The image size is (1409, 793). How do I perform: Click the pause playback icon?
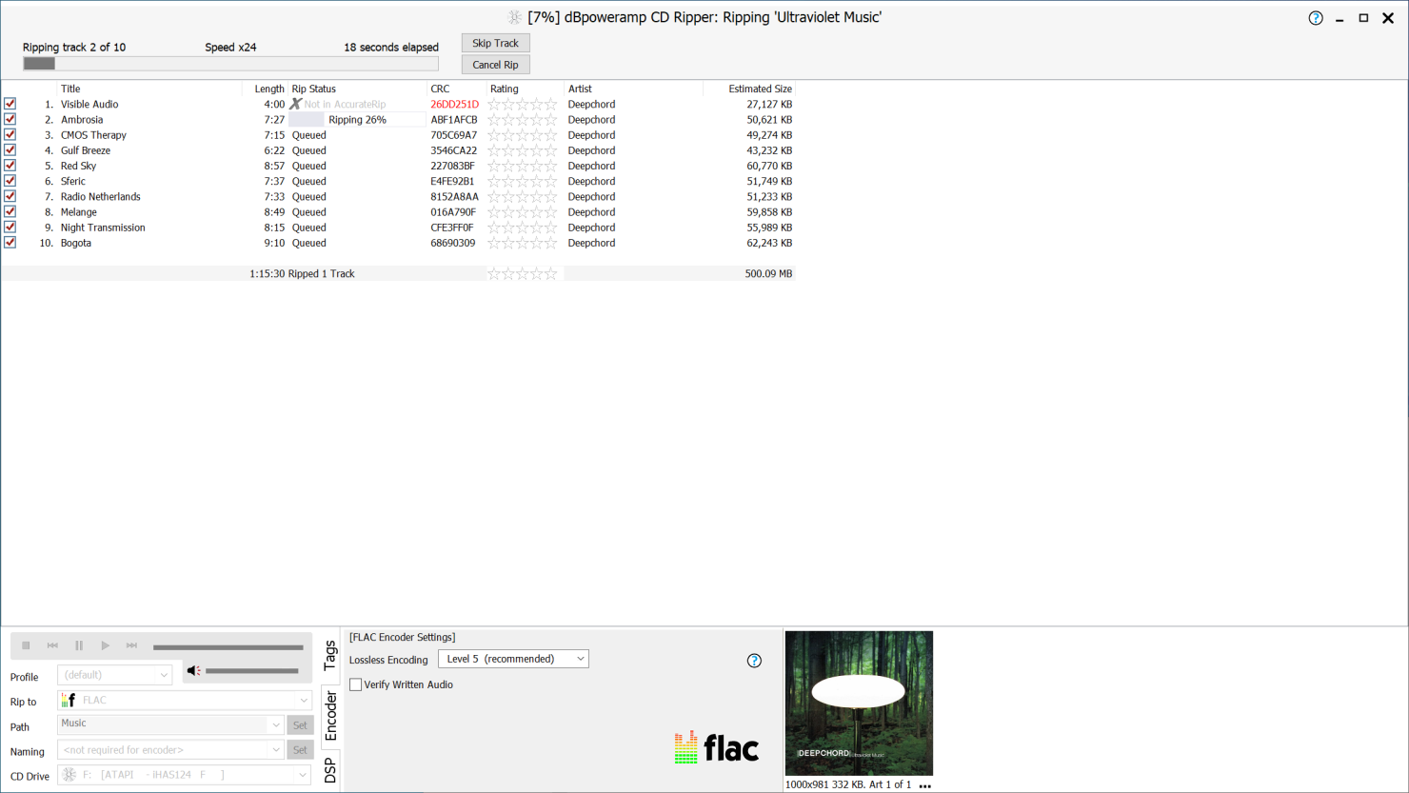pyautogui.click(x=79, y=645)
